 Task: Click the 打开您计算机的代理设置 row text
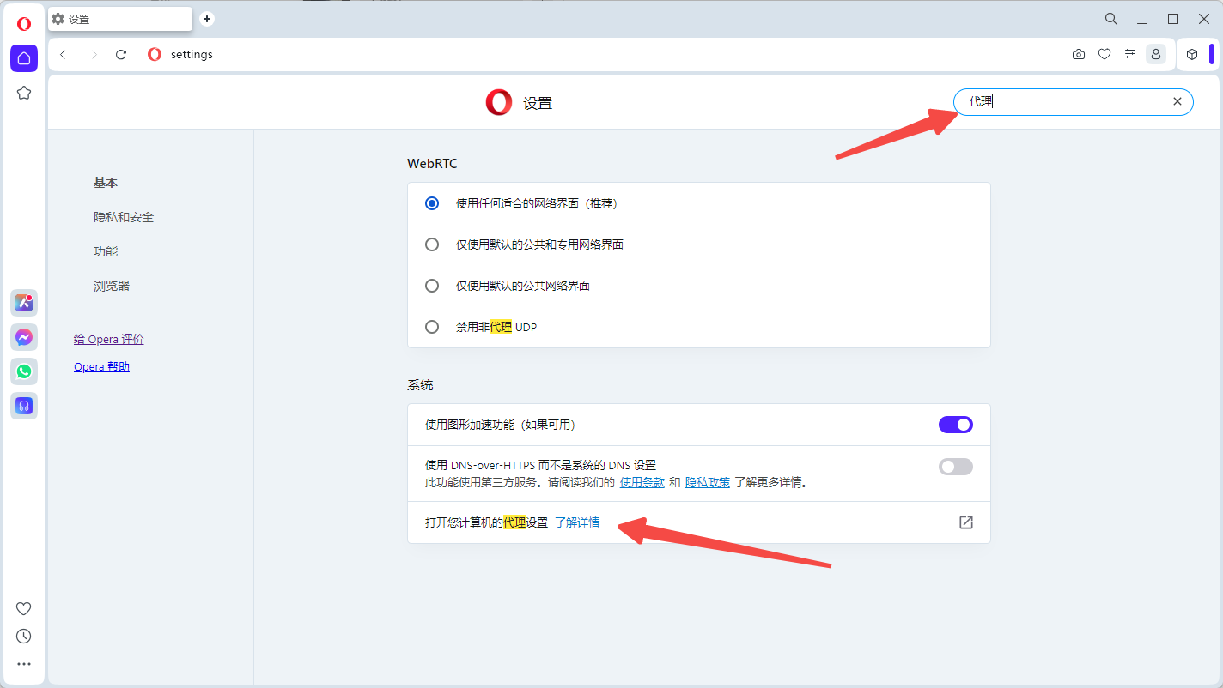486,522
